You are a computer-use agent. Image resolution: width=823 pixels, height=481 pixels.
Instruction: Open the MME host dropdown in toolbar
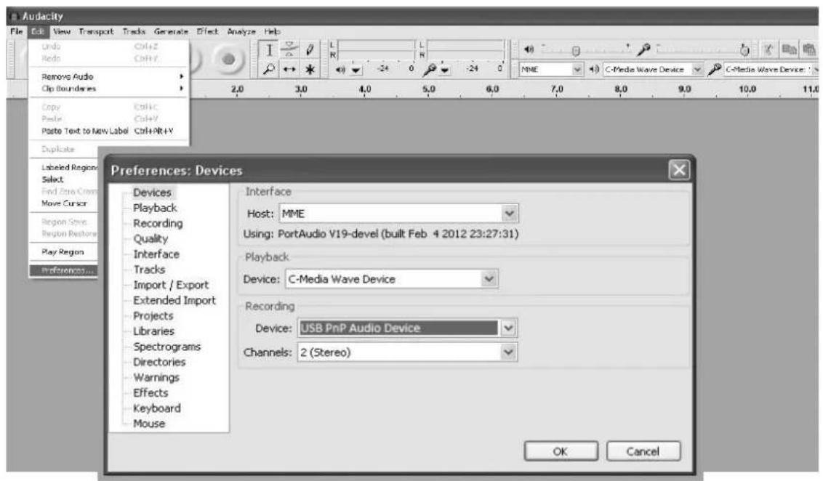point(551,69)
